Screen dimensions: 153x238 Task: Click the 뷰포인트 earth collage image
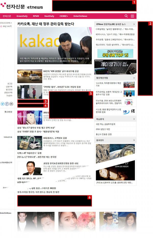coord(115,153)
